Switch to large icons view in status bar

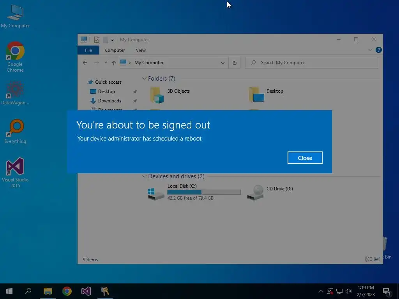[x=377, y=259]
